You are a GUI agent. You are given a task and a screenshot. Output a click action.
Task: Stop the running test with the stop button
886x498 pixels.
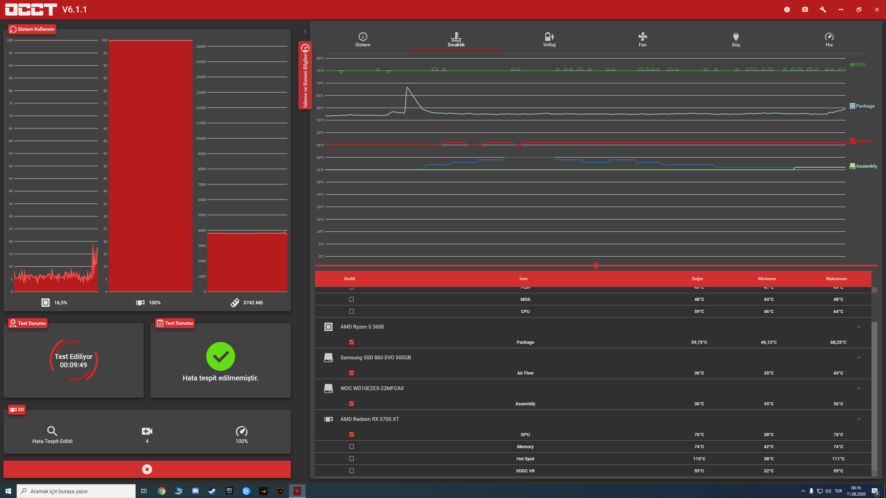coord(147,469)
